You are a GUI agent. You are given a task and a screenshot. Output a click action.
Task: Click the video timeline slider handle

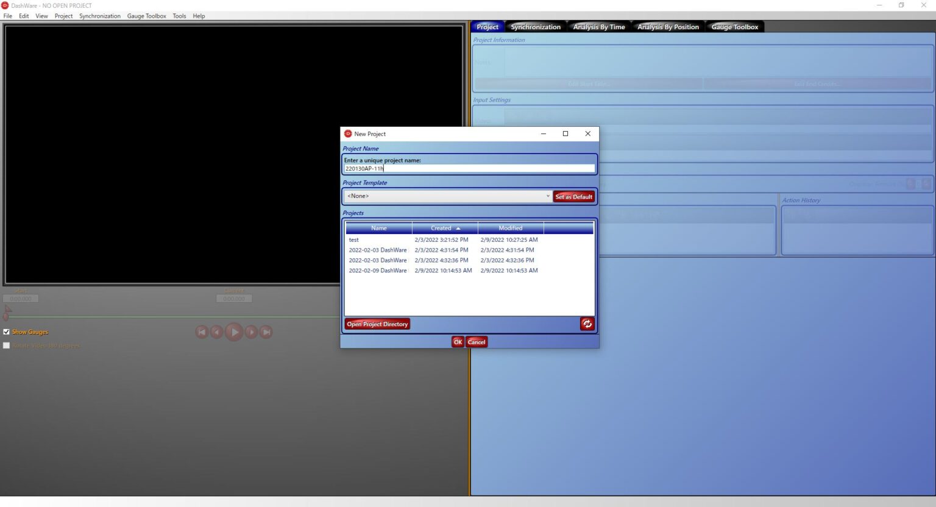pyautogui.click(x=7, y=316)
